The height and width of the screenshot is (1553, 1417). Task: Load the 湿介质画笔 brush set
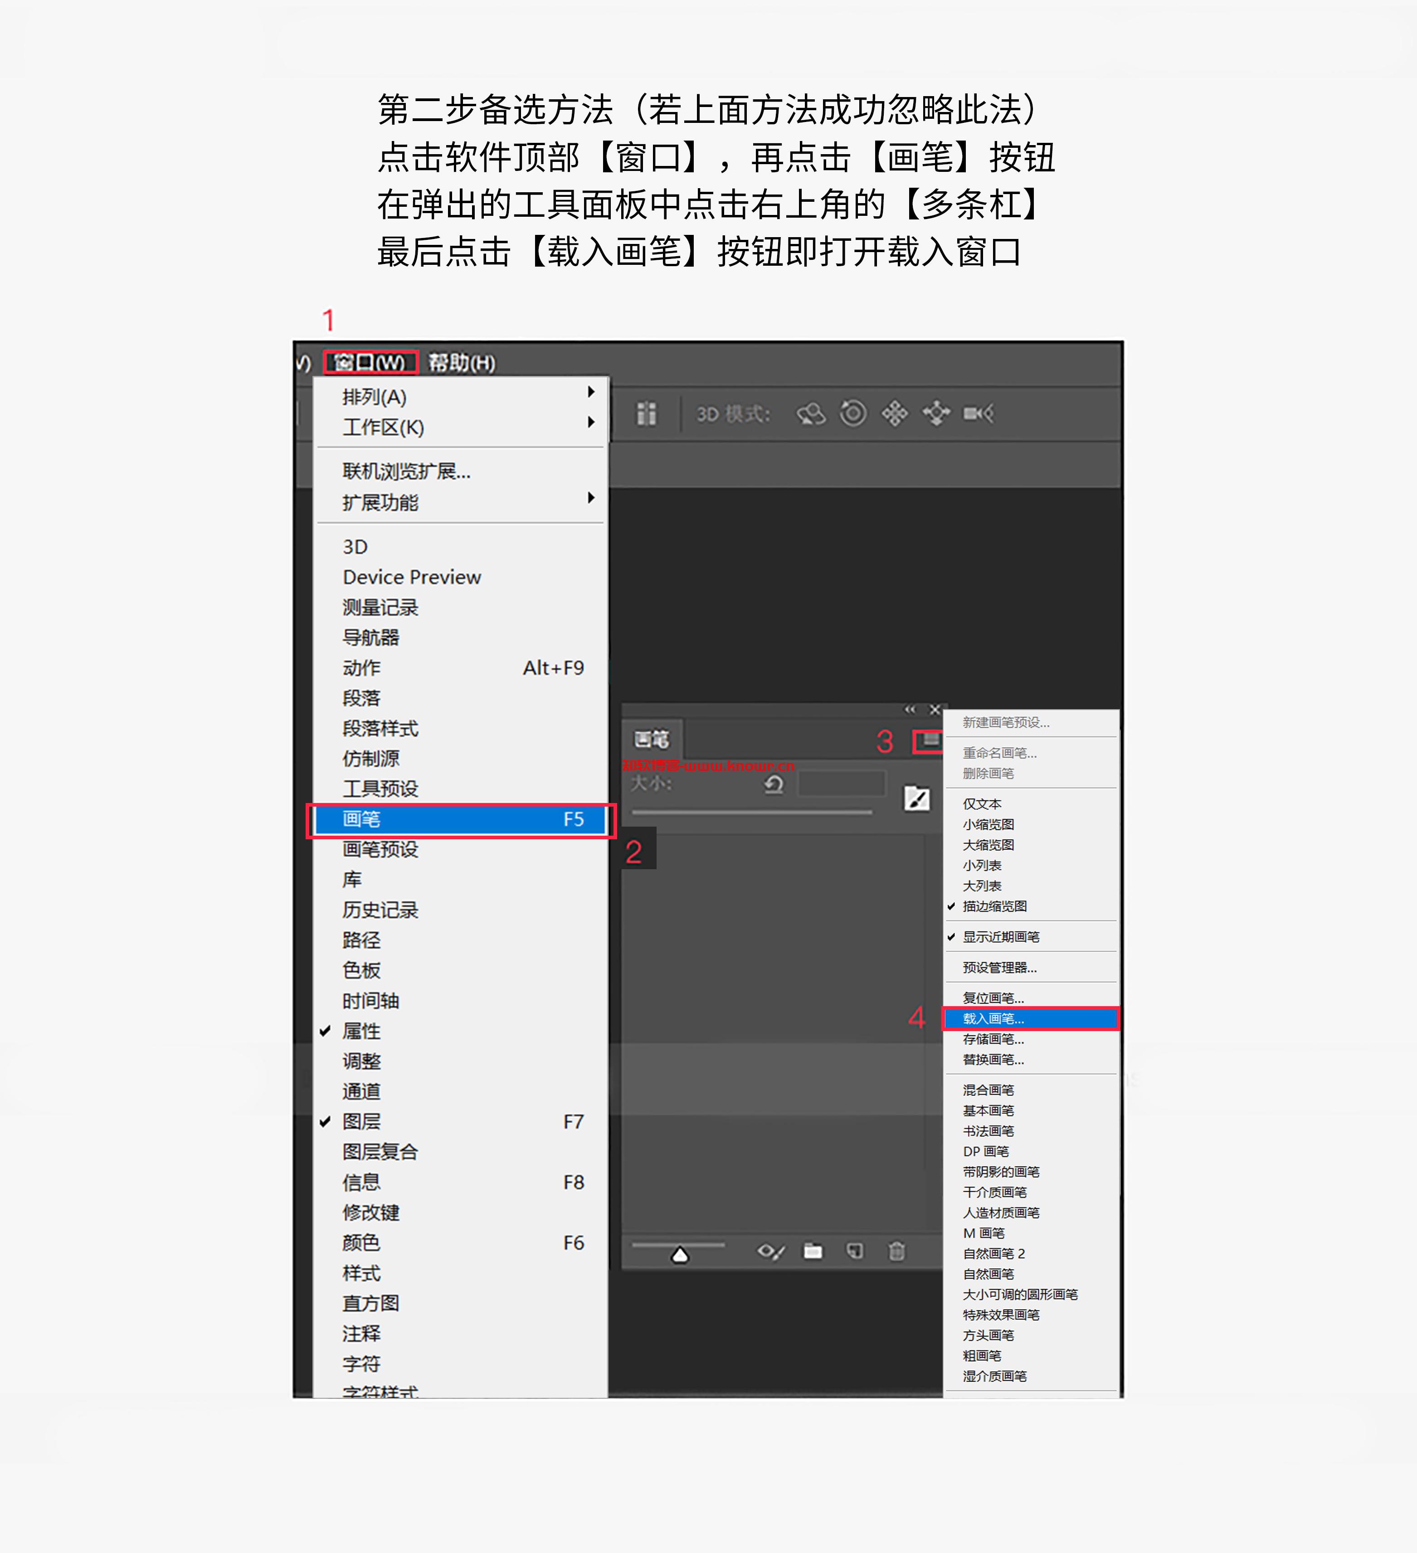[1031, 1376]
